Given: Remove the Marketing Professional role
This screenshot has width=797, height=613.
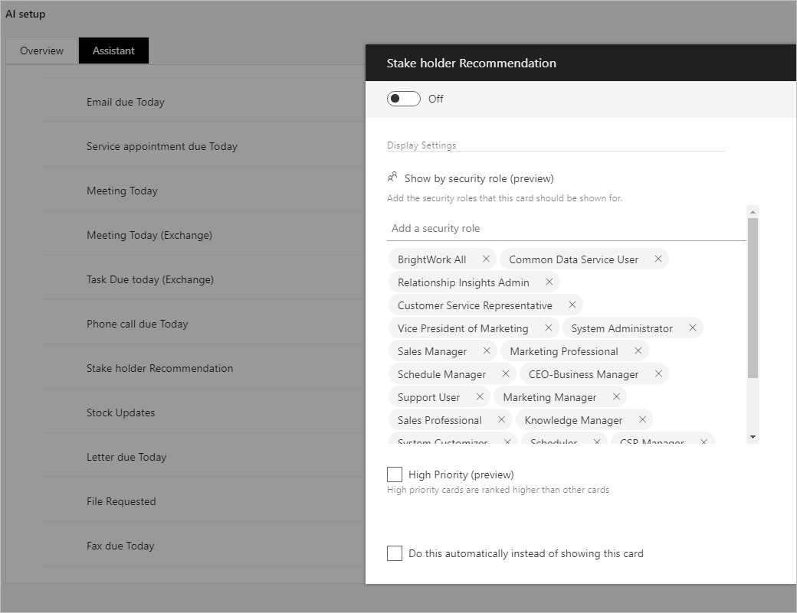Looking at the screenshot, I should coord(638,351).
